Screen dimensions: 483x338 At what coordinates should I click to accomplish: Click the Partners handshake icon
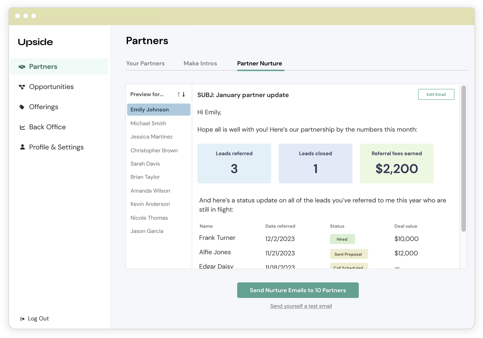click(22, 67)
